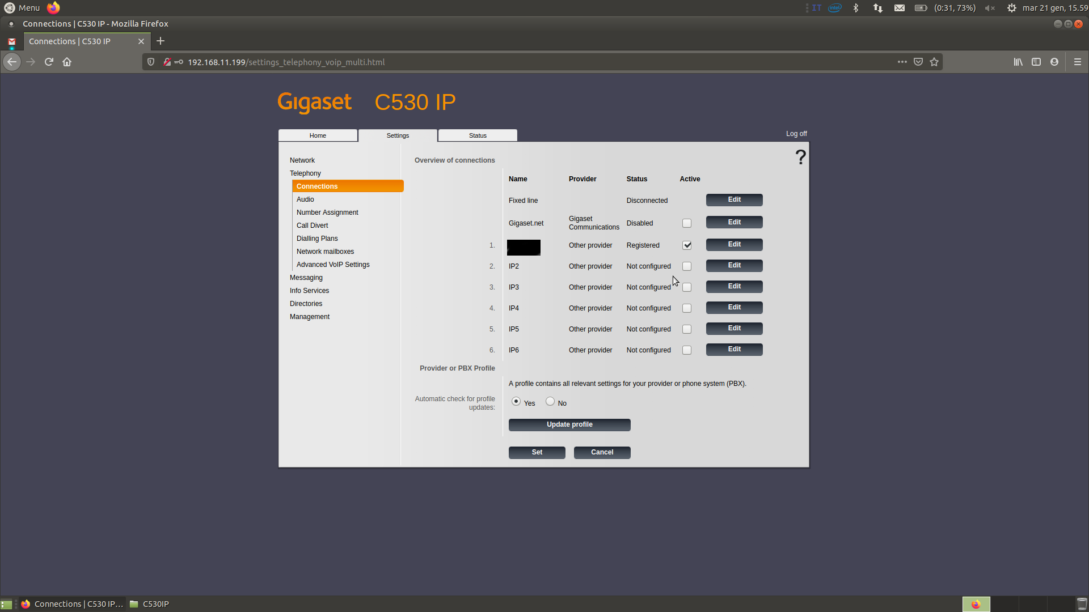Image resolution: width=1089 pixels, height=612 pixels.
Task: Click the help question mark icon
Action: 800,157
